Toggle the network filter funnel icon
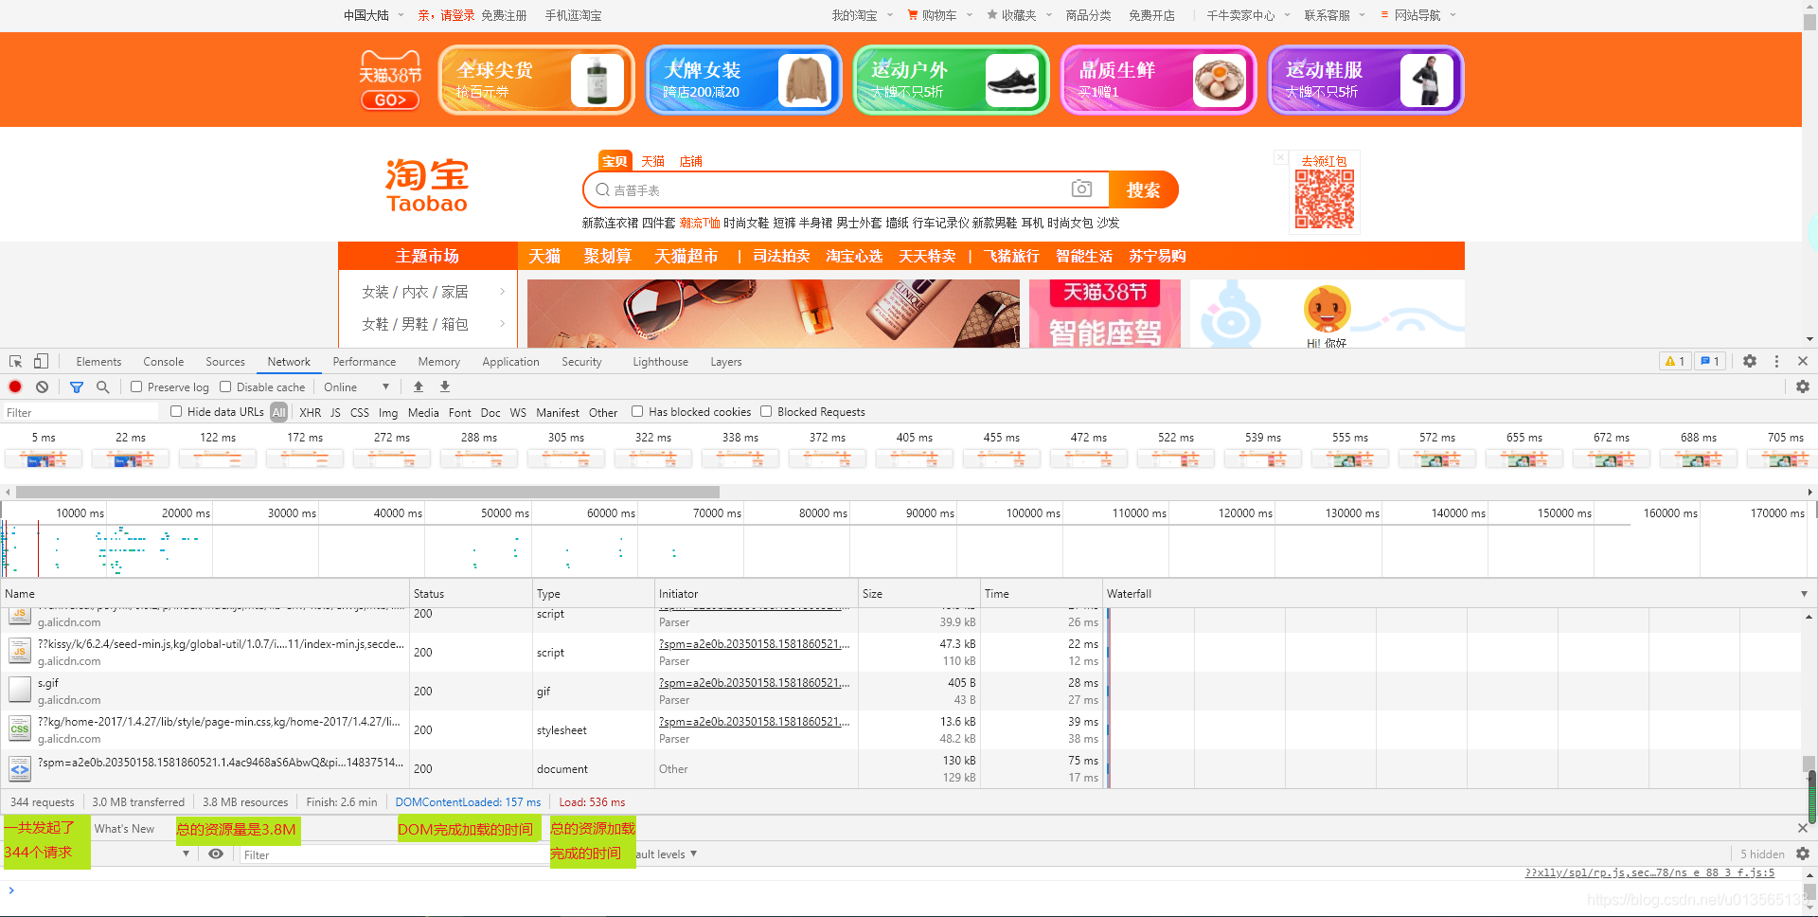 pyautogui.click(x=77, y=387)
